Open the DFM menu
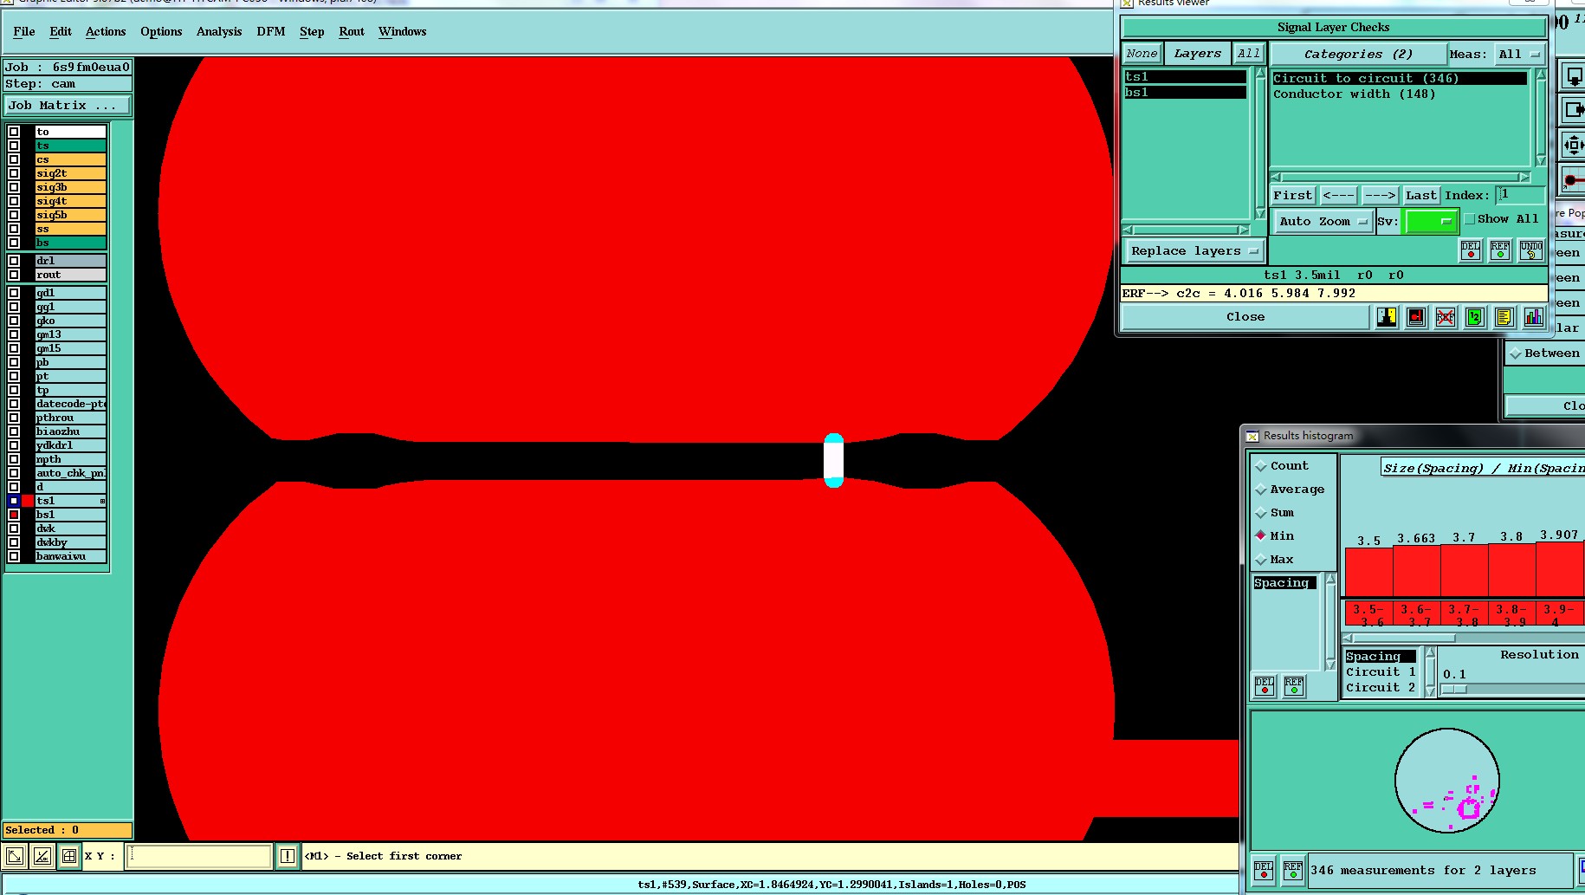1585x895 pixels. pyautogui.click(x=270, y=31)
